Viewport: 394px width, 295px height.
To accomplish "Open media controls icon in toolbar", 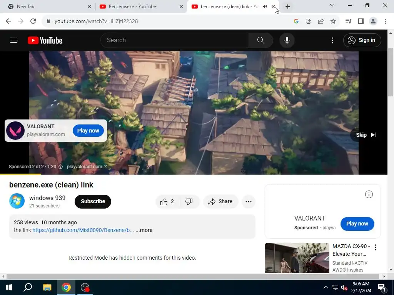I will (348, 22).
